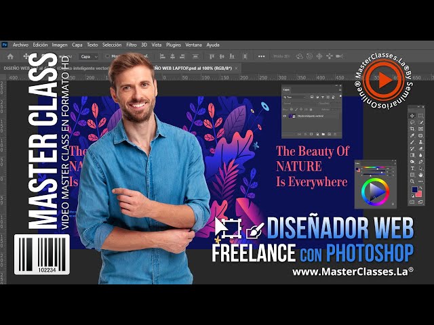The width and height of the screenshot is (434, 325).
Task: Open the Color panel flyout menu
Action: [x=394, y=163]
